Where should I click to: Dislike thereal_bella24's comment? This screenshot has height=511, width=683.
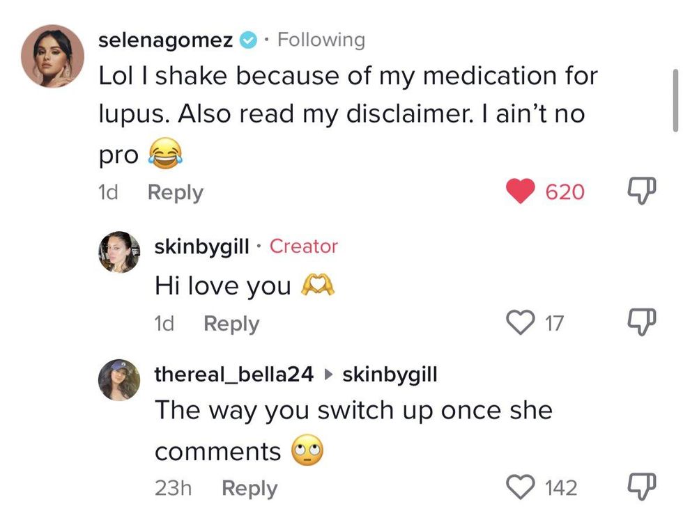[637, 488]
